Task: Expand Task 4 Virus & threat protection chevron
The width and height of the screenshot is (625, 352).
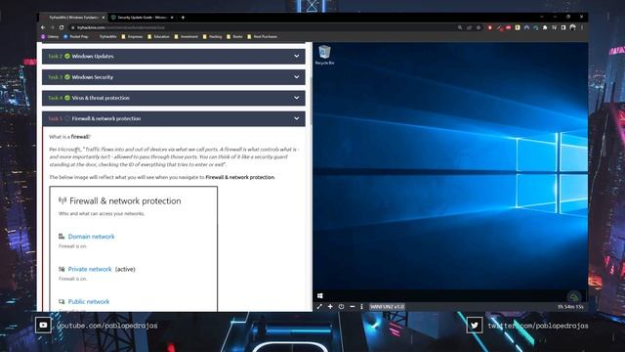Action: click(297, 98)
